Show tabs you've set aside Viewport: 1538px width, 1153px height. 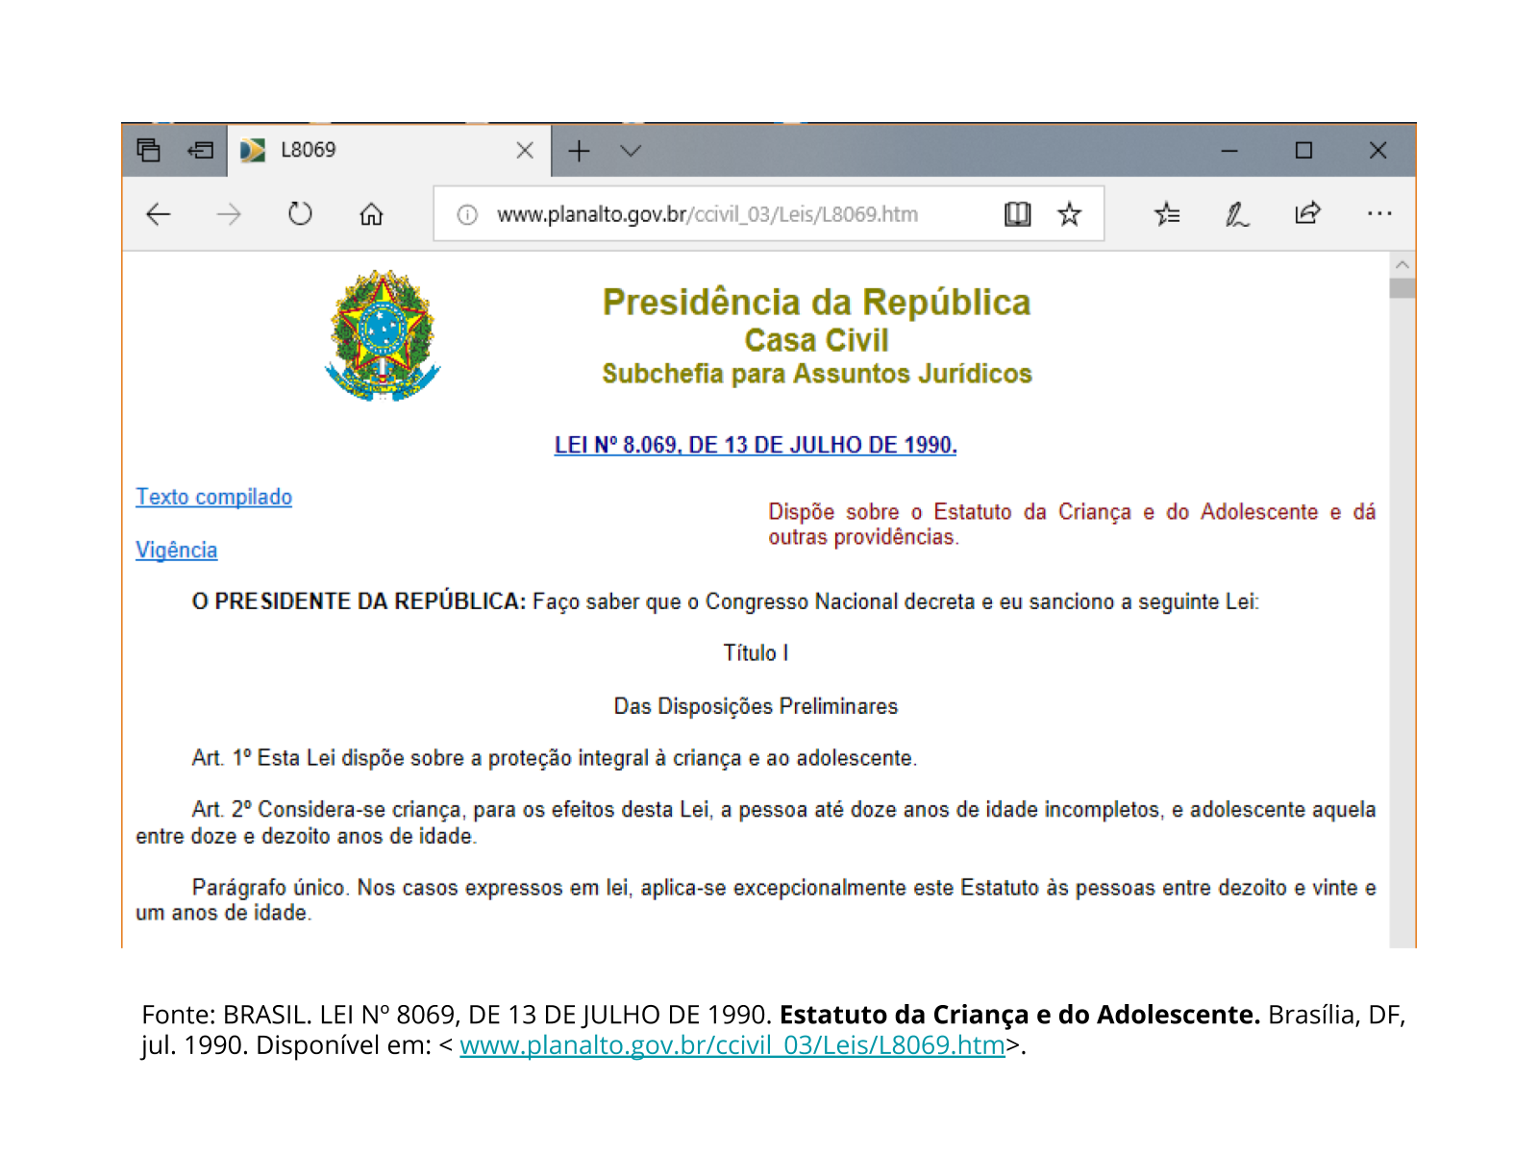coord(148,151)
